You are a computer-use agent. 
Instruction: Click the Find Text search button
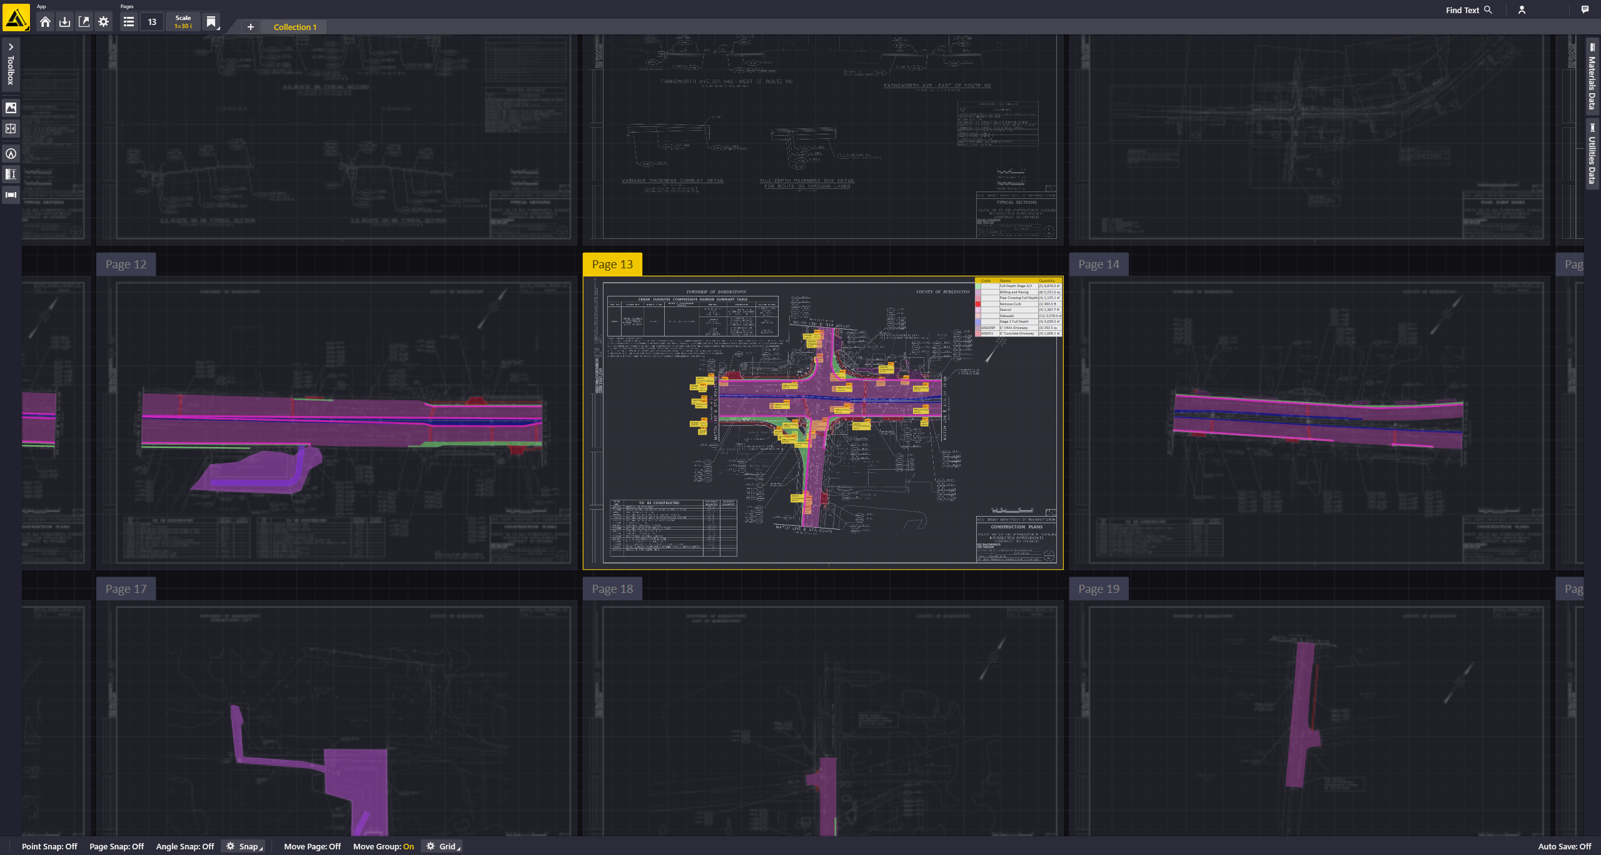click(1468, 10)
